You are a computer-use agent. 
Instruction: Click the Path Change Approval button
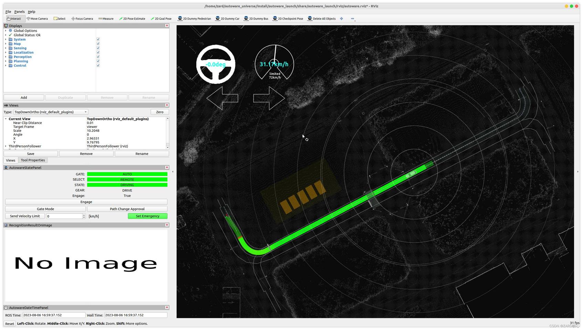[x=127, y=209]
